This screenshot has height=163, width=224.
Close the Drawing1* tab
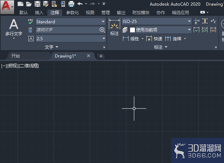tap(89, 56)
